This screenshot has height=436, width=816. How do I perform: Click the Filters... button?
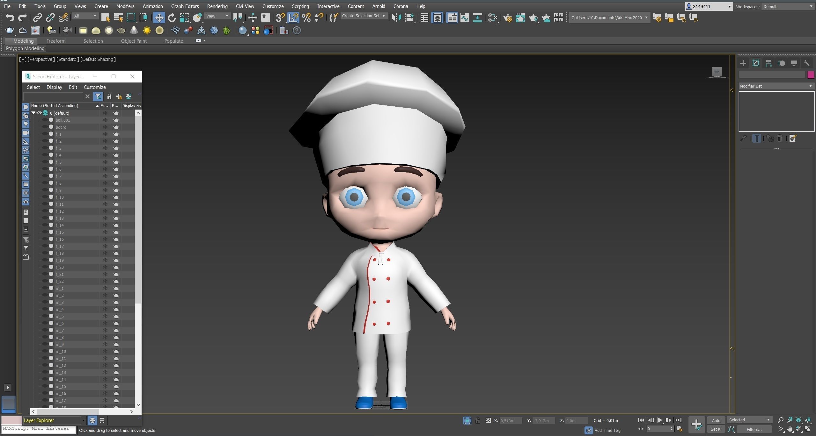pyautogui.click(x=754, y=429)
